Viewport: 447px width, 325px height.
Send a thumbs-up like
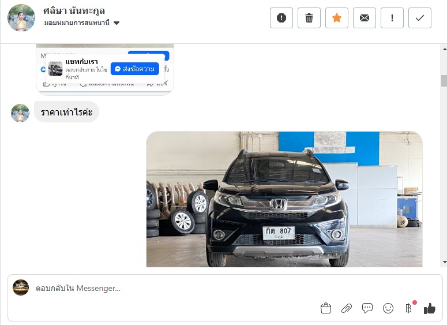[x=430, y=308]
